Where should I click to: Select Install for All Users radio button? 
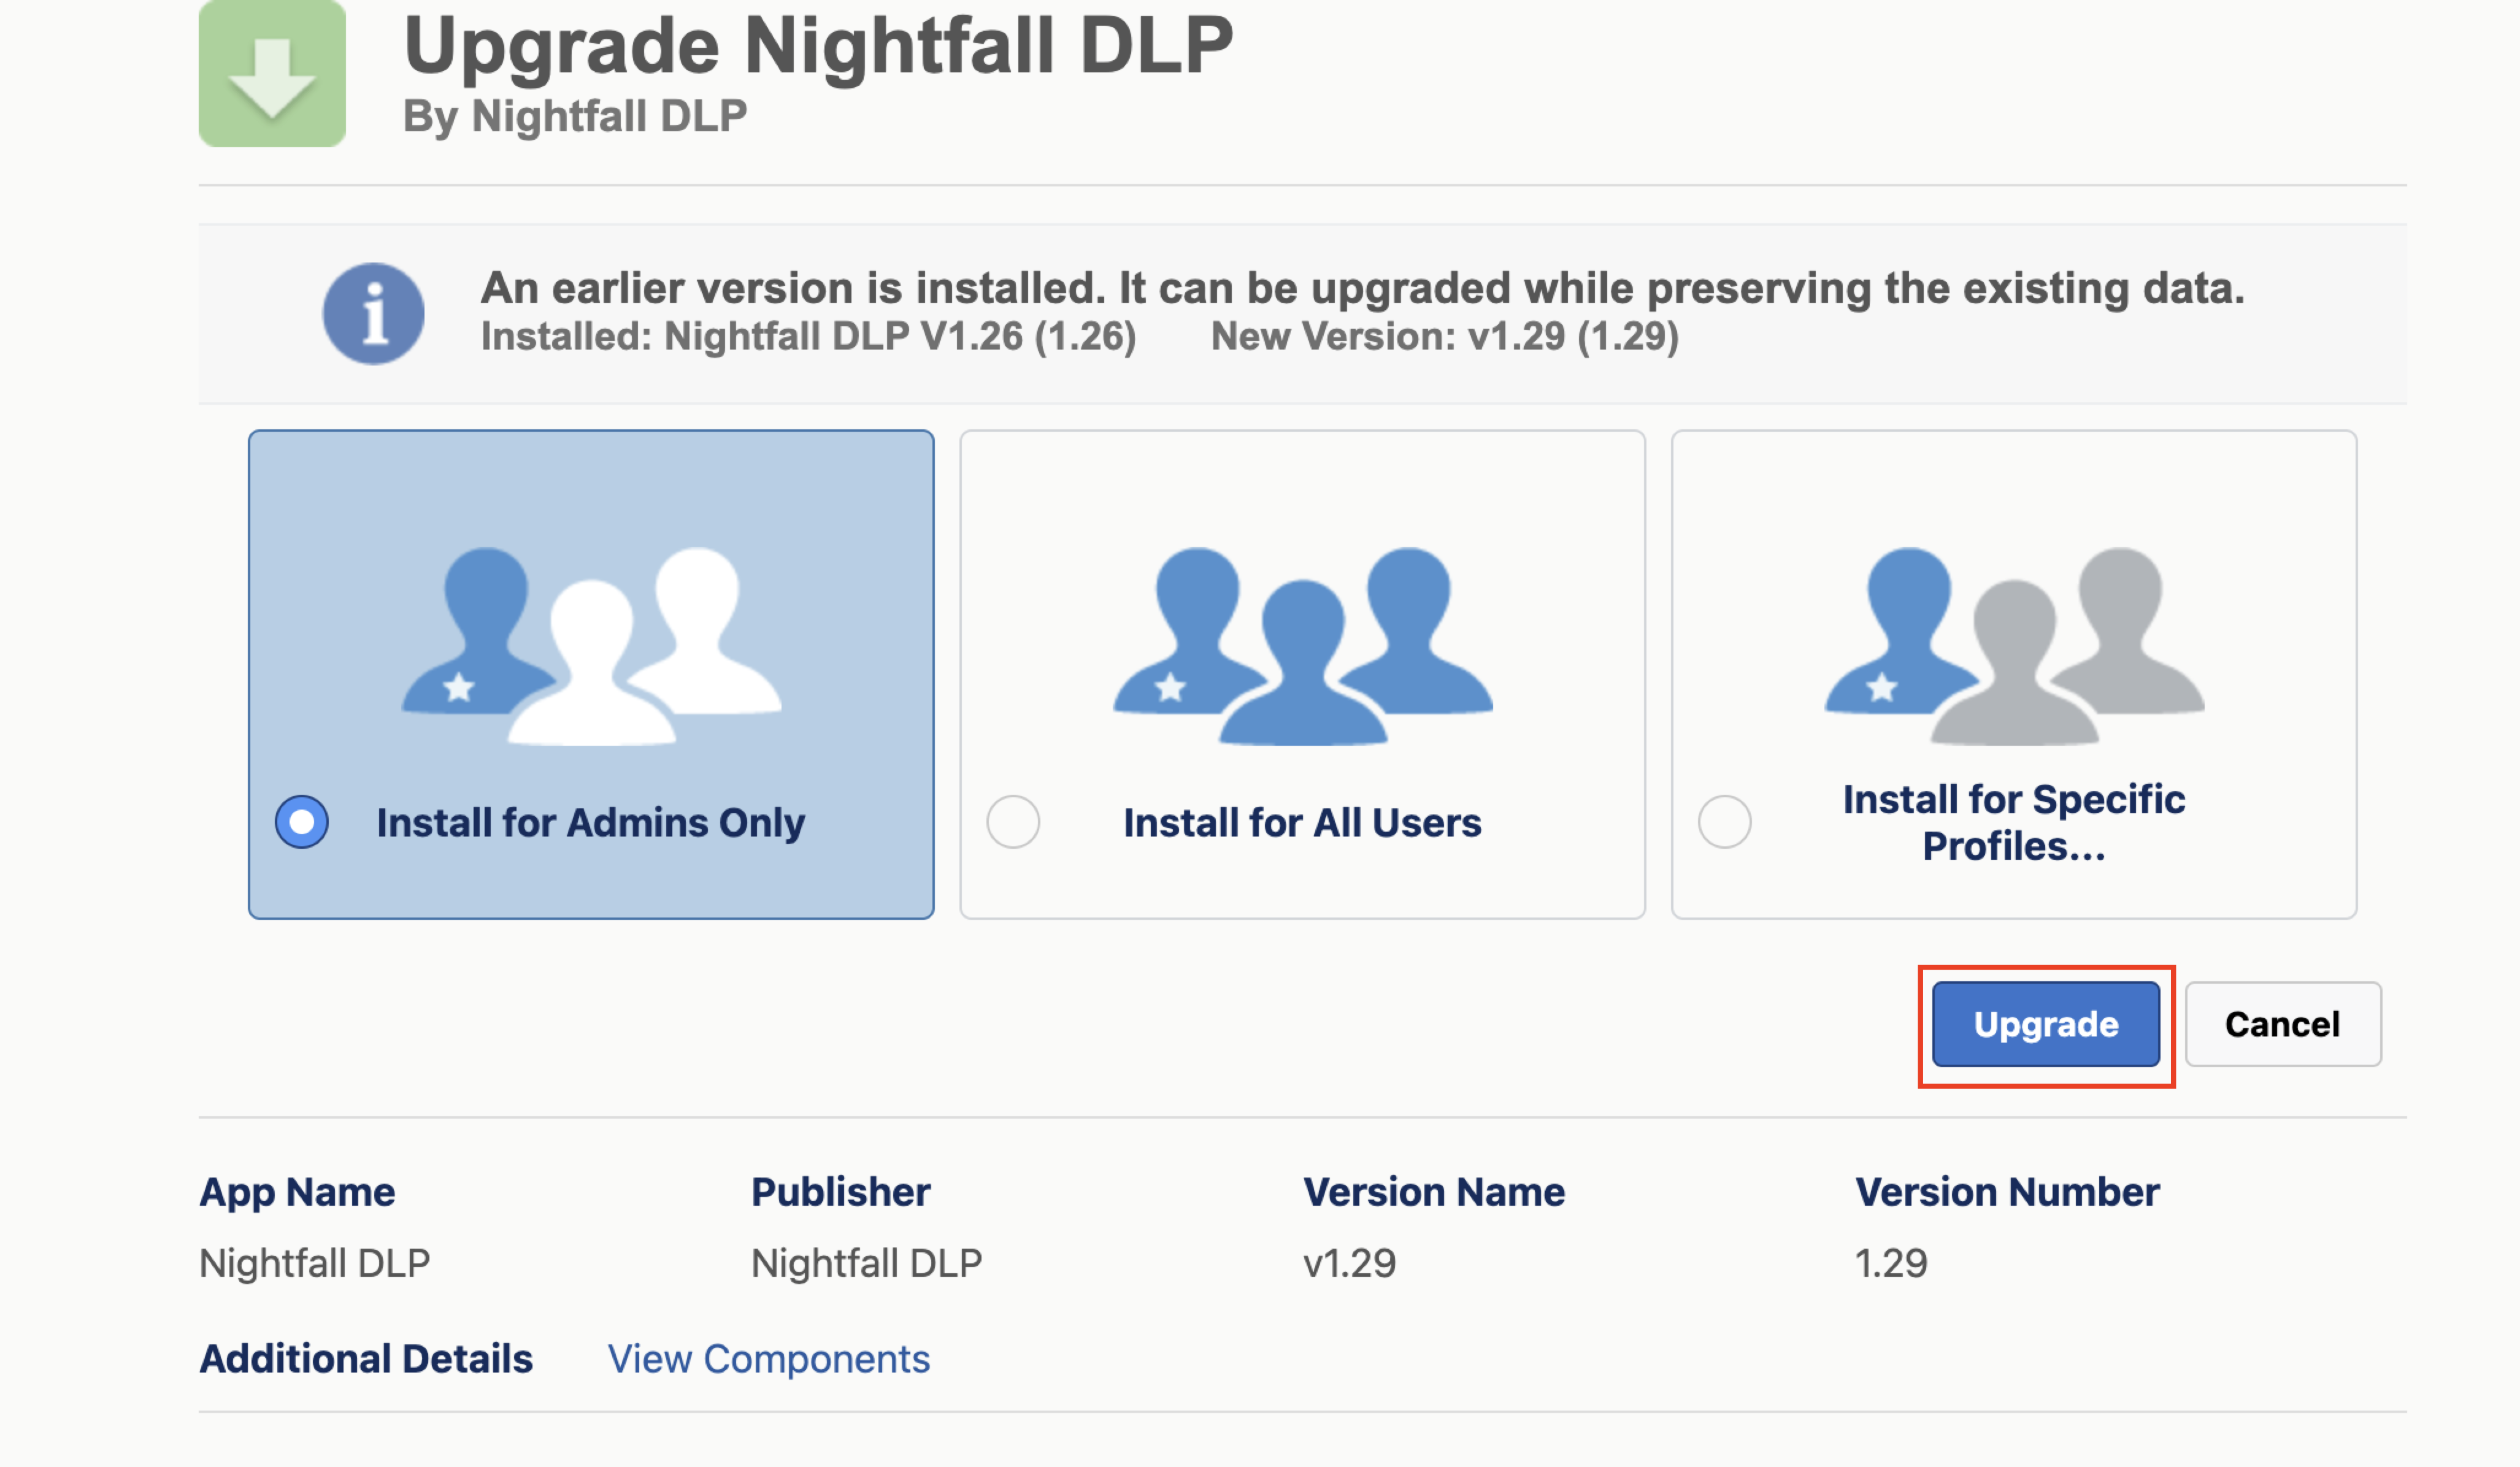[x=1013, y=822]
